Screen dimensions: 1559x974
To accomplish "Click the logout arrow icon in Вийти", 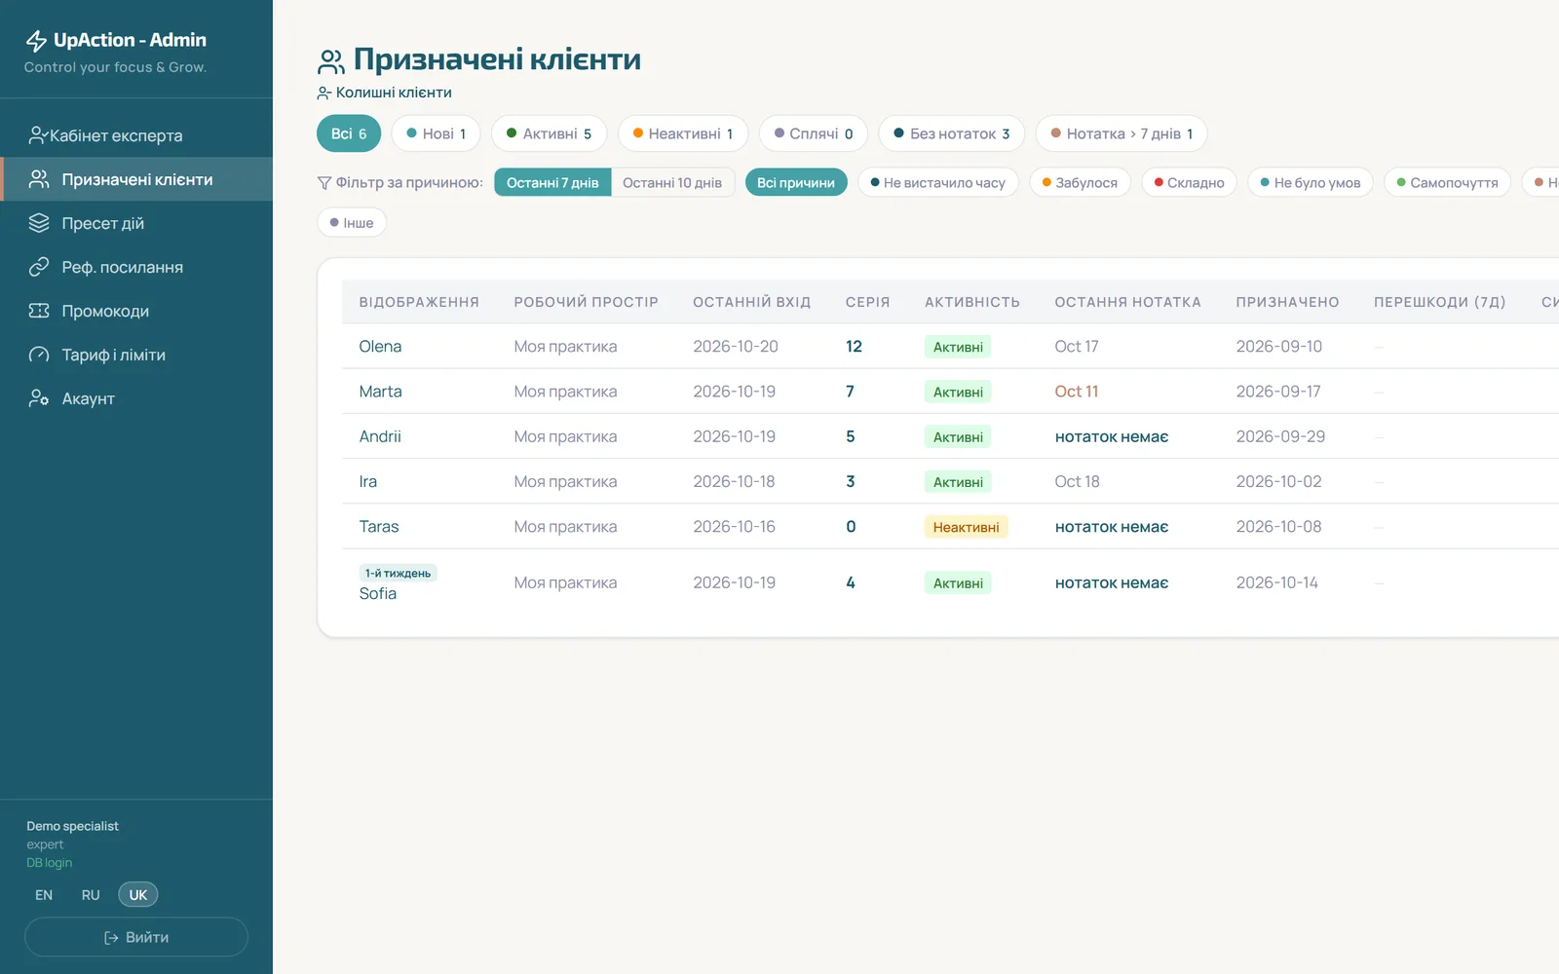I will click(111, 938).
